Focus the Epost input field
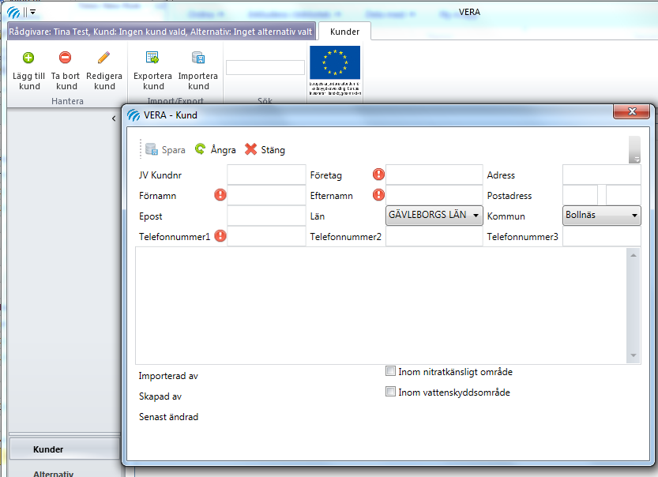Screen dimensions: 658x477 pos(266,216)
